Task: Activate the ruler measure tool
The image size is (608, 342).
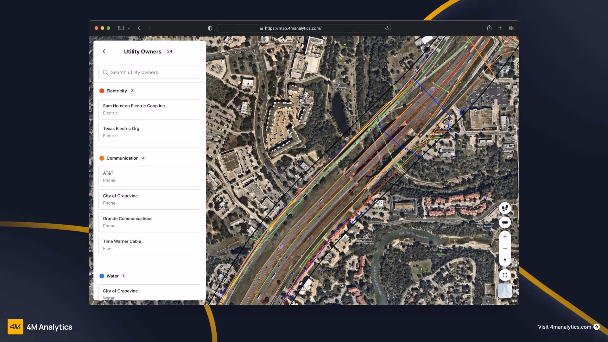Action: [x=505, y=222]
